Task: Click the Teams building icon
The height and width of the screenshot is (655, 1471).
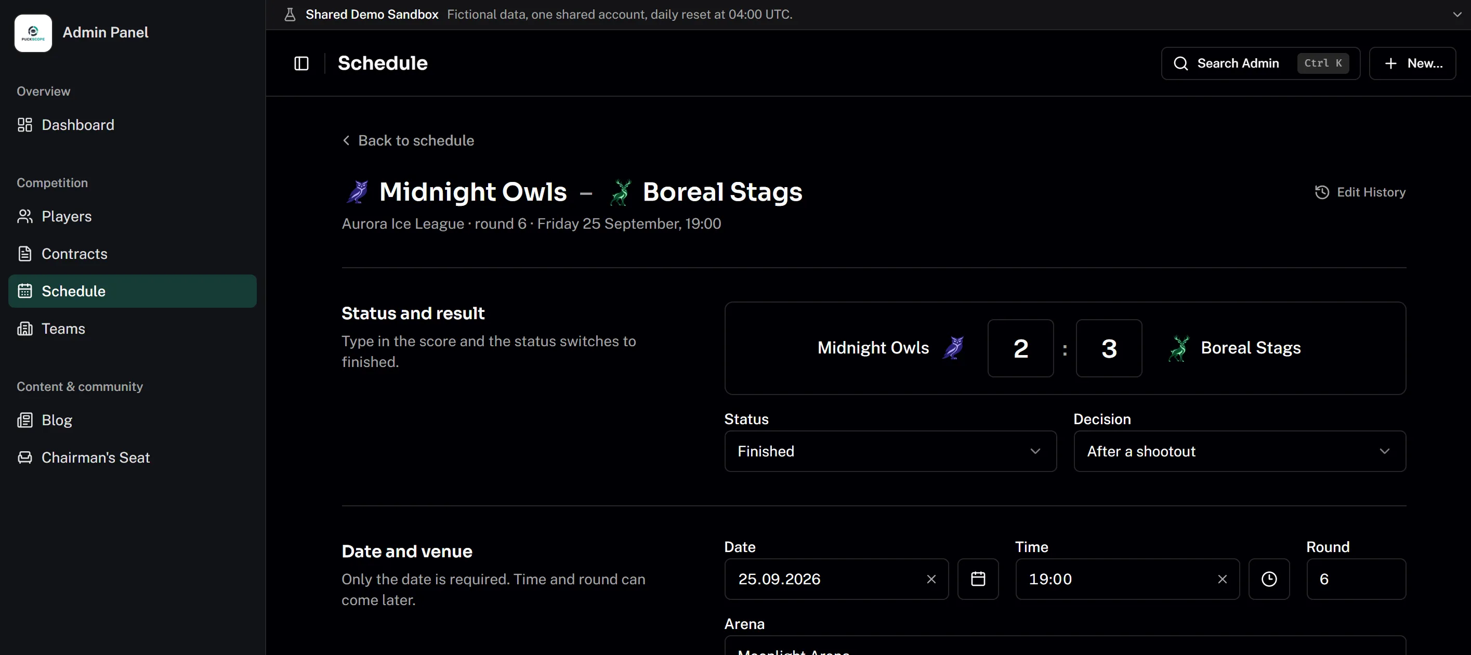Action: 24,329
